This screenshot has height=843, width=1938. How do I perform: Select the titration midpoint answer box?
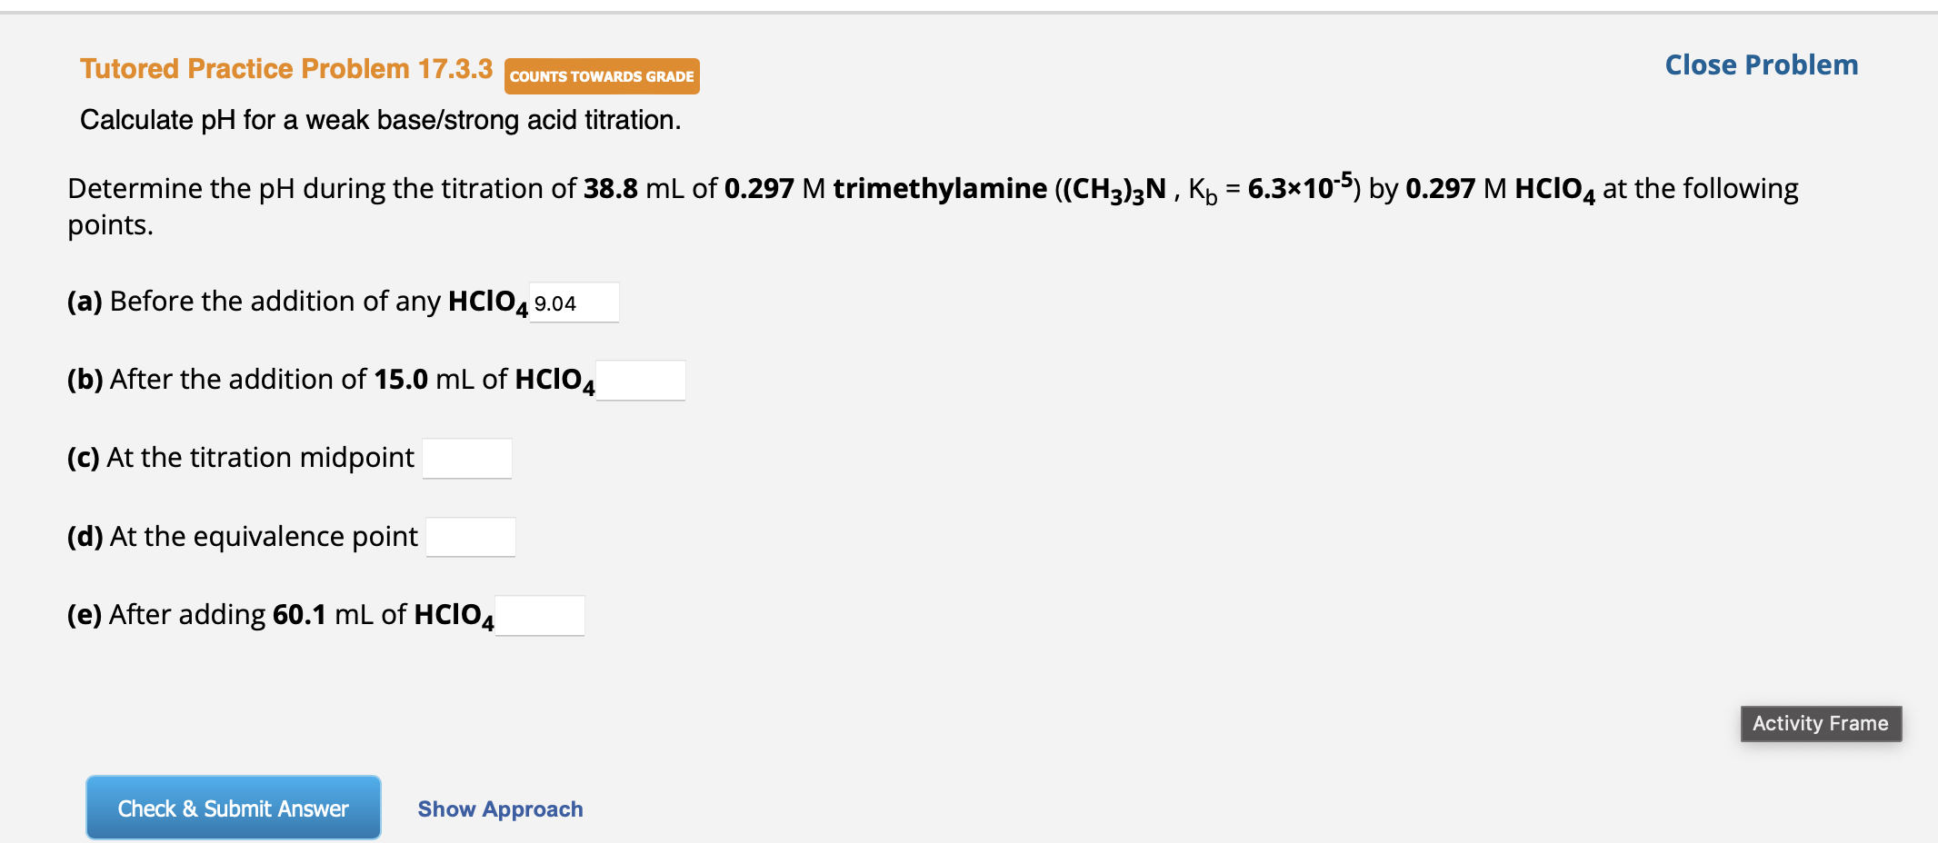pos(466,457)
